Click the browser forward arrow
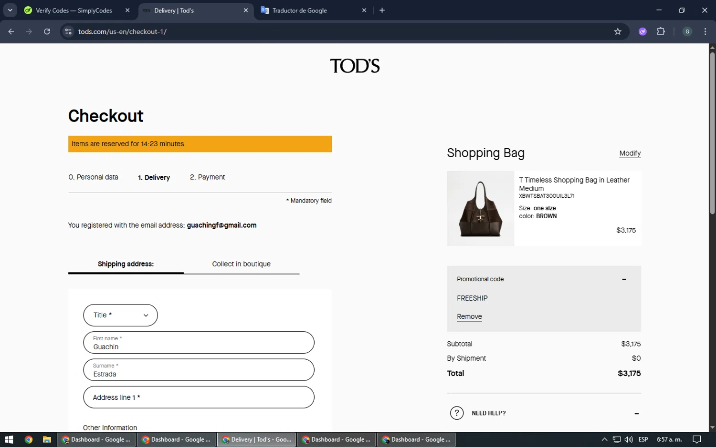This screenshot has width=716, height=447. click(29, 31)
